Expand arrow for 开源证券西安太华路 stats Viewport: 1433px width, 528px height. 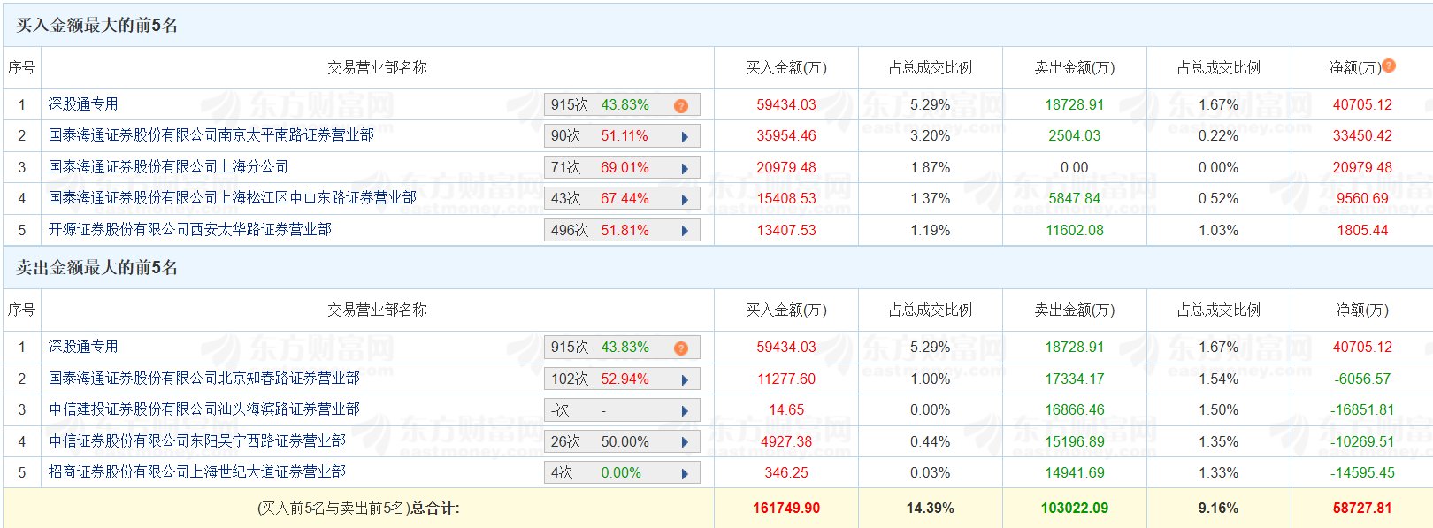click(x=685, y=231)
